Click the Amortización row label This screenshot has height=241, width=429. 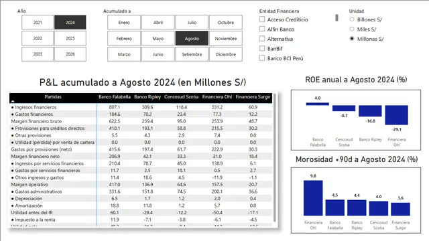click(x=29, y=206)
